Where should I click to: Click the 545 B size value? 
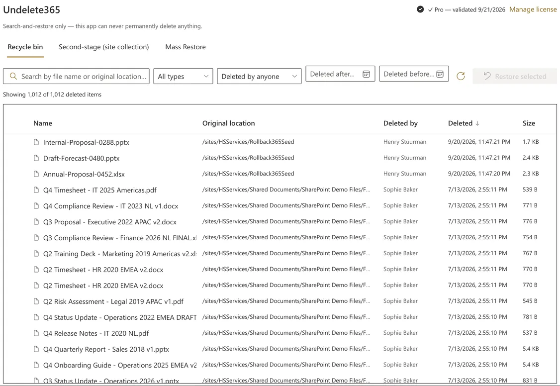coord(530,300)
